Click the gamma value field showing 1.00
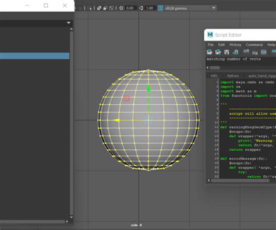The width and height of the screenshot is (276, 230). point(150,8)
